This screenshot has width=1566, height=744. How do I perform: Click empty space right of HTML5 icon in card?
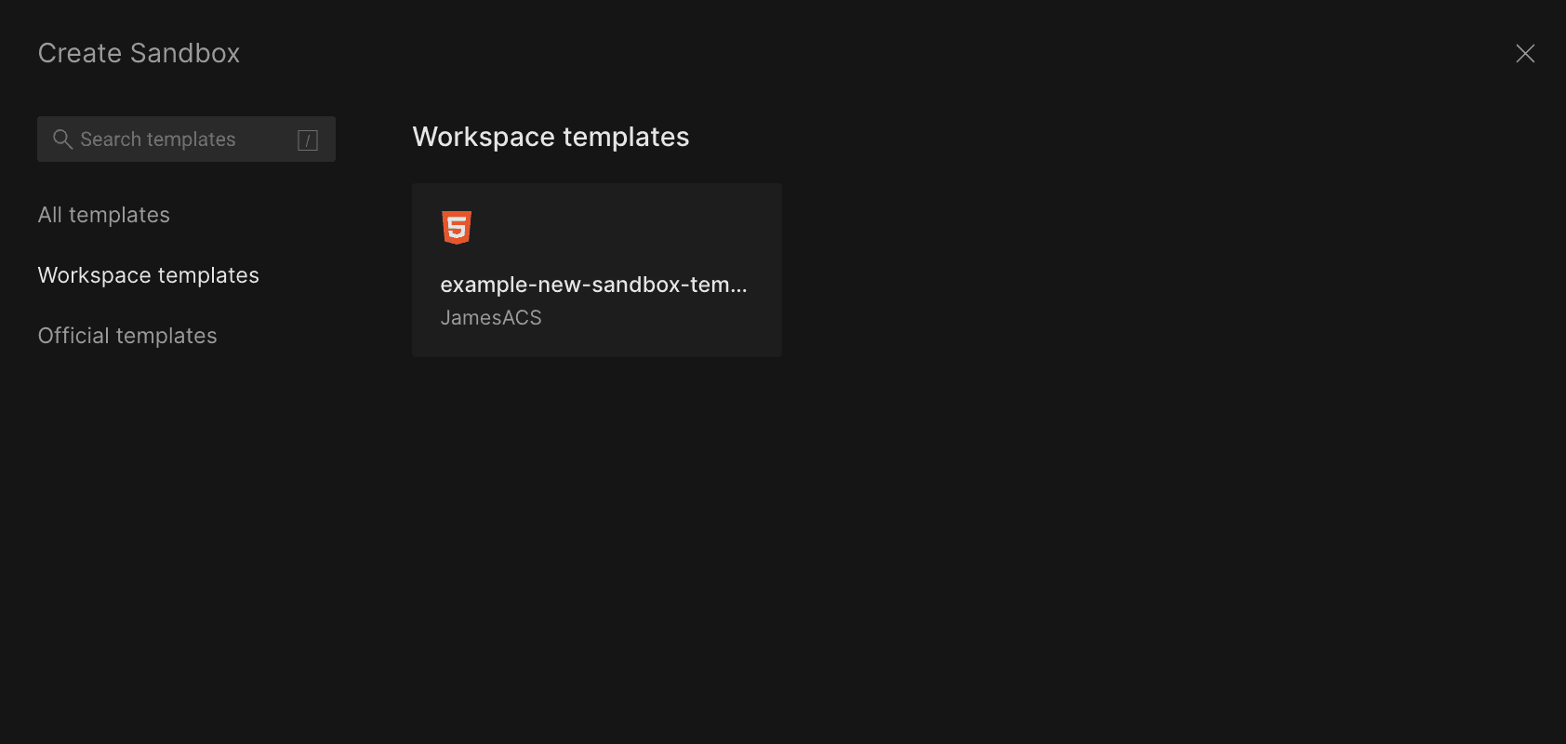click(x=632, y=227)
